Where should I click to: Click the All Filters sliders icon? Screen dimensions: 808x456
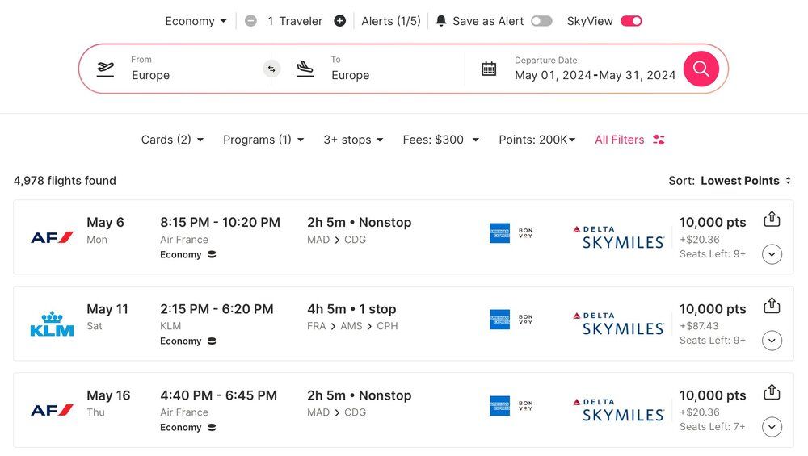pyautogui.click(x=659, y=140)
